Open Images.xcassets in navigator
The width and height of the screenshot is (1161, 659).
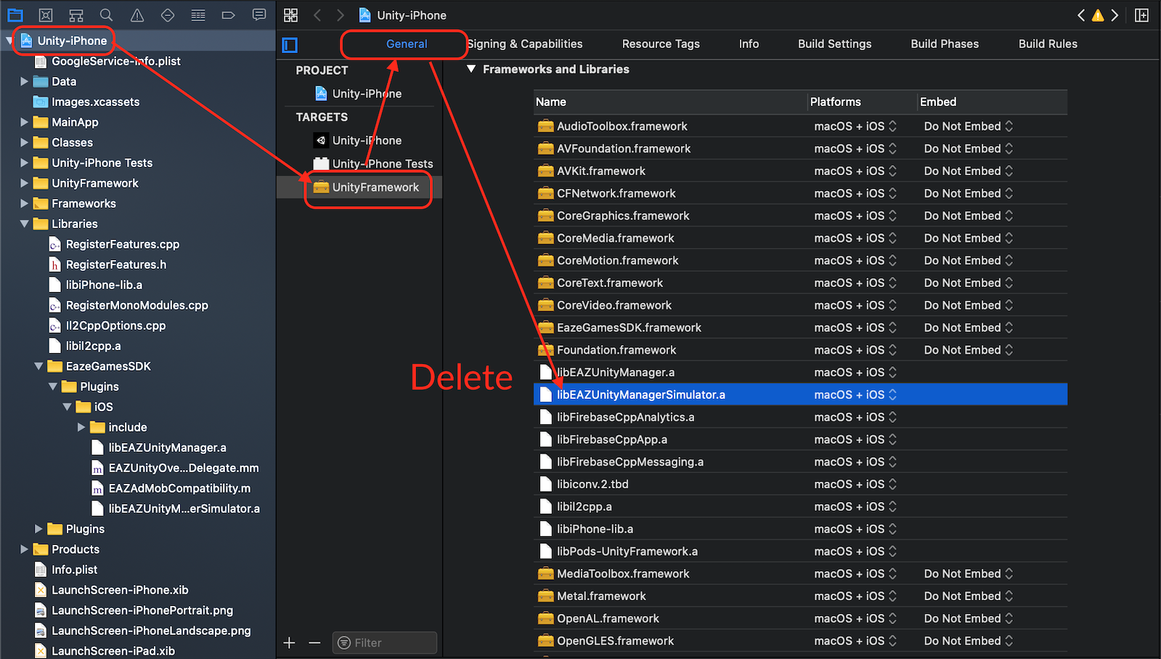pyautogui.click(x=86, y=102)
